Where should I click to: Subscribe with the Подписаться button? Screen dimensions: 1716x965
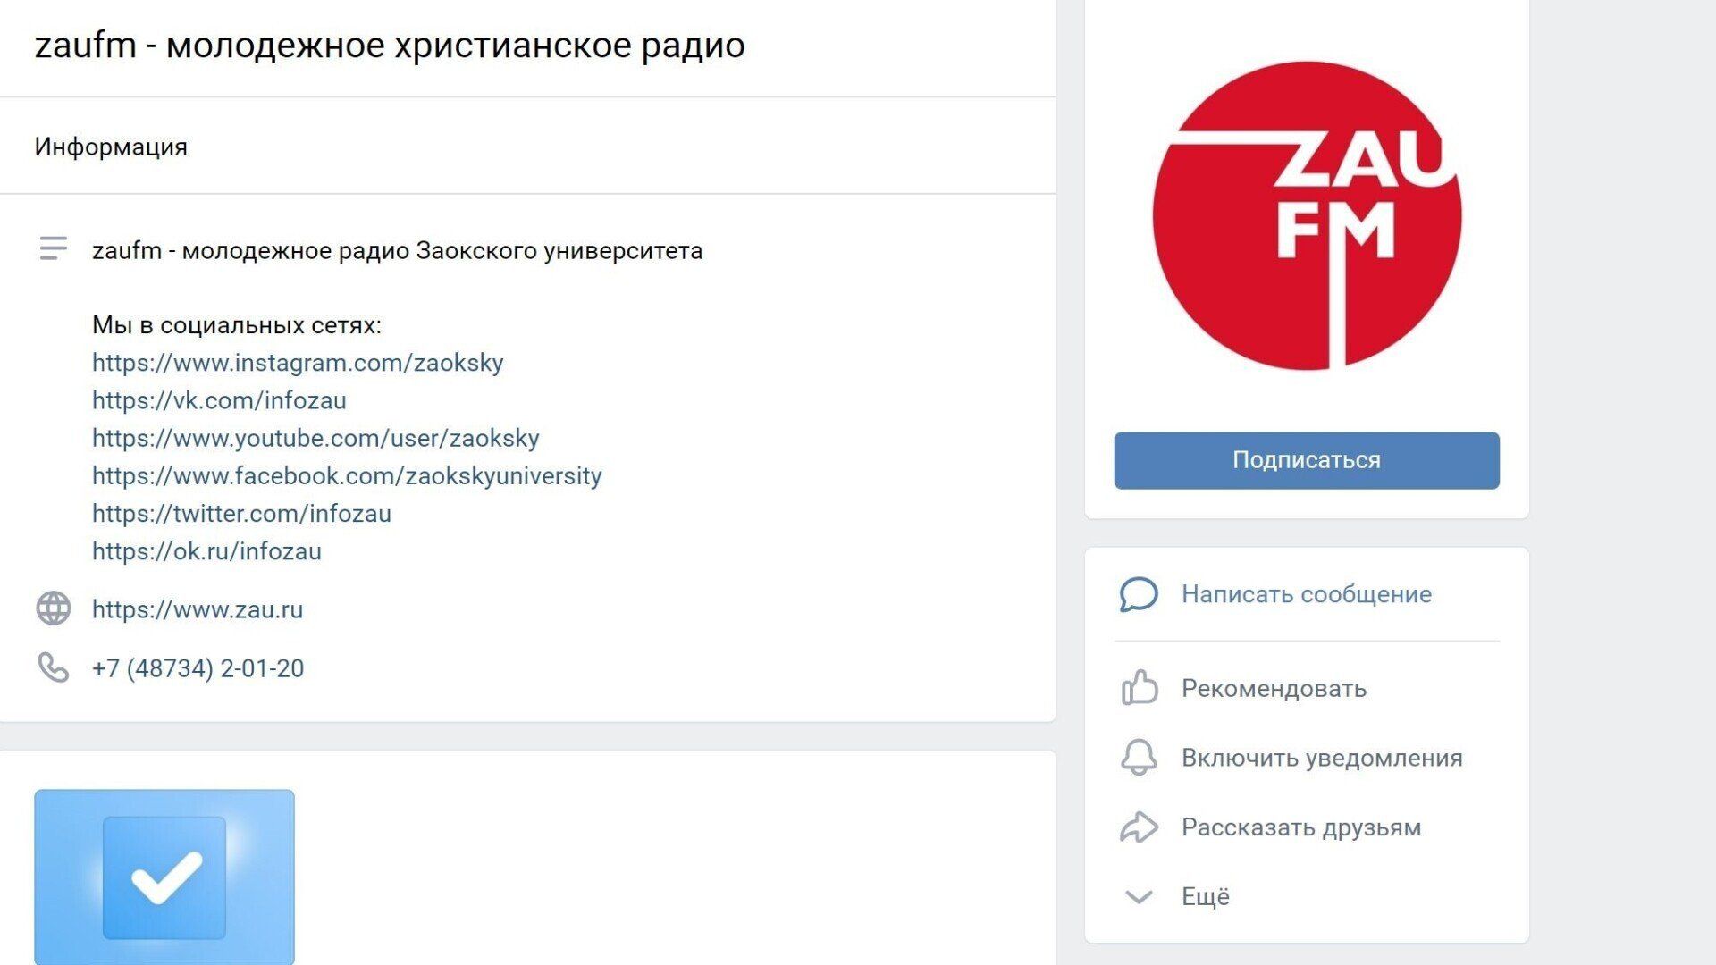(x=1307, y=460)
